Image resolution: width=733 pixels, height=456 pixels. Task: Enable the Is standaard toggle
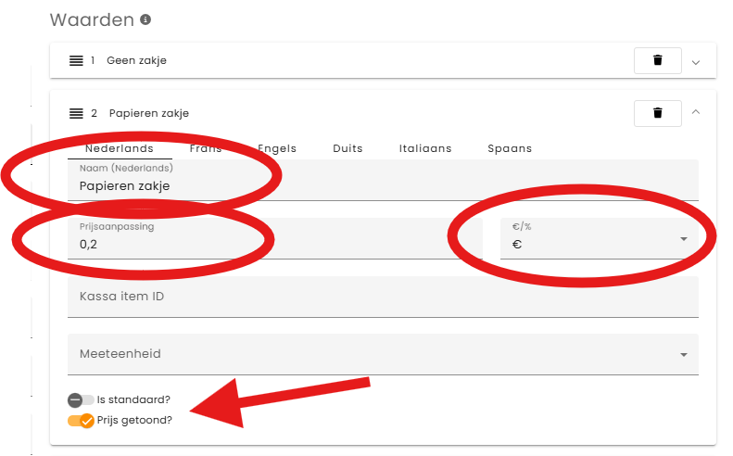point(81,399)
